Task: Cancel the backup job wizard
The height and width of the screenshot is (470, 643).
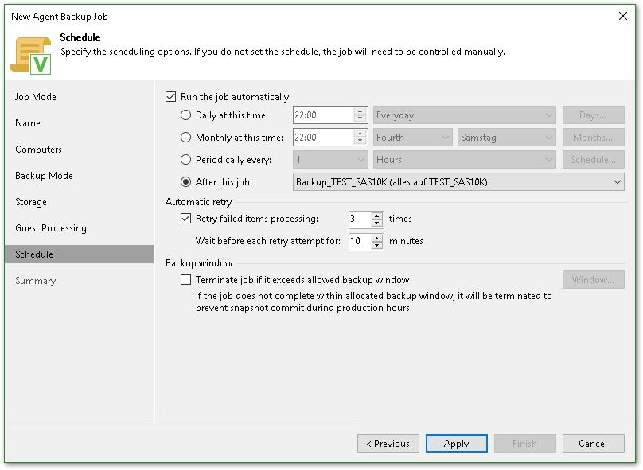Action: pyautogui.click(x=593, y=444)
